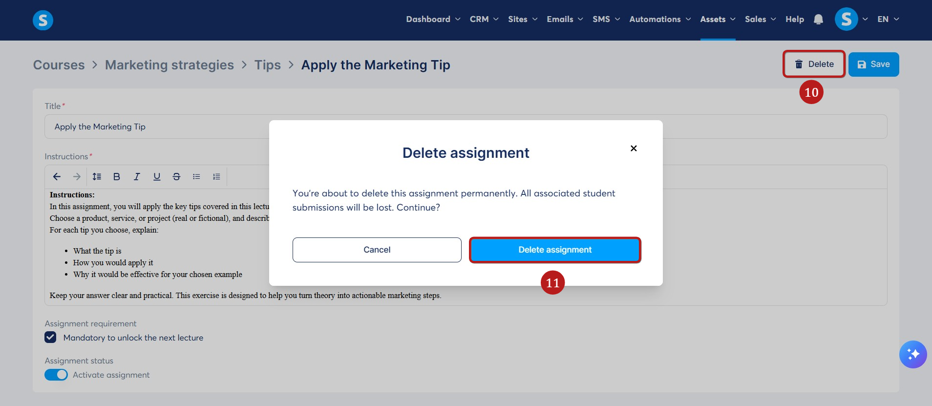Confirm with the blue Delete assignment button
Image resolution: width=932 pixels, height=406 pixels.
pos(555,250)
